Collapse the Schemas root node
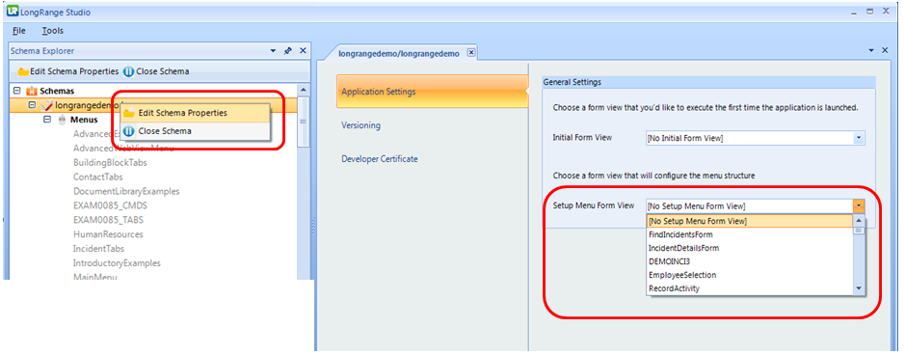 17,92
